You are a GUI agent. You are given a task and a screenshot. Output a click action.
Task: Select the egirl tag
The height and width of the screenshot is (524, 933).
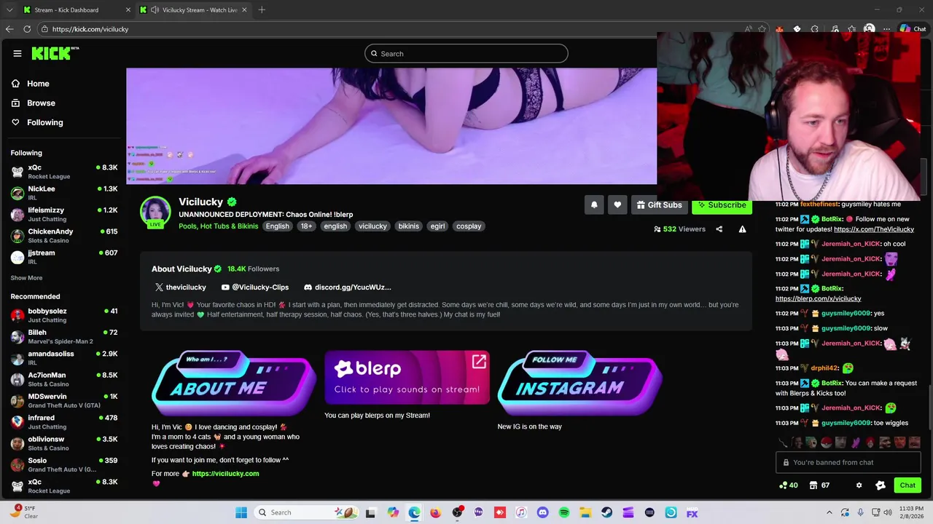tap(437, 226)
